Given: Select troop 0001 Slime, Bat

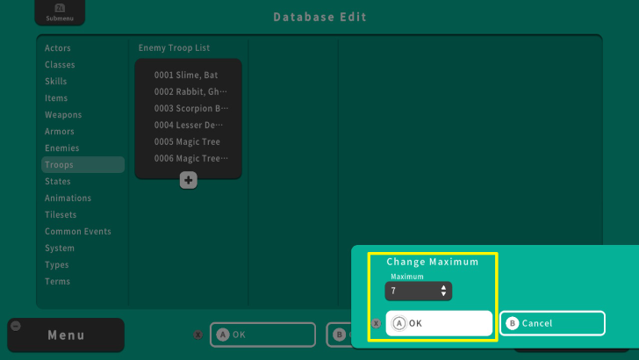Looking at the screenshot, I should [186, 76].
